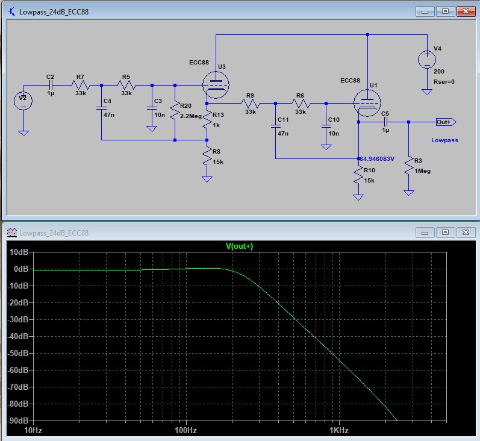The height and width of the screenshot is (441, 480).
Task: Click the schematic window title icon
Action: click(11, 11)
